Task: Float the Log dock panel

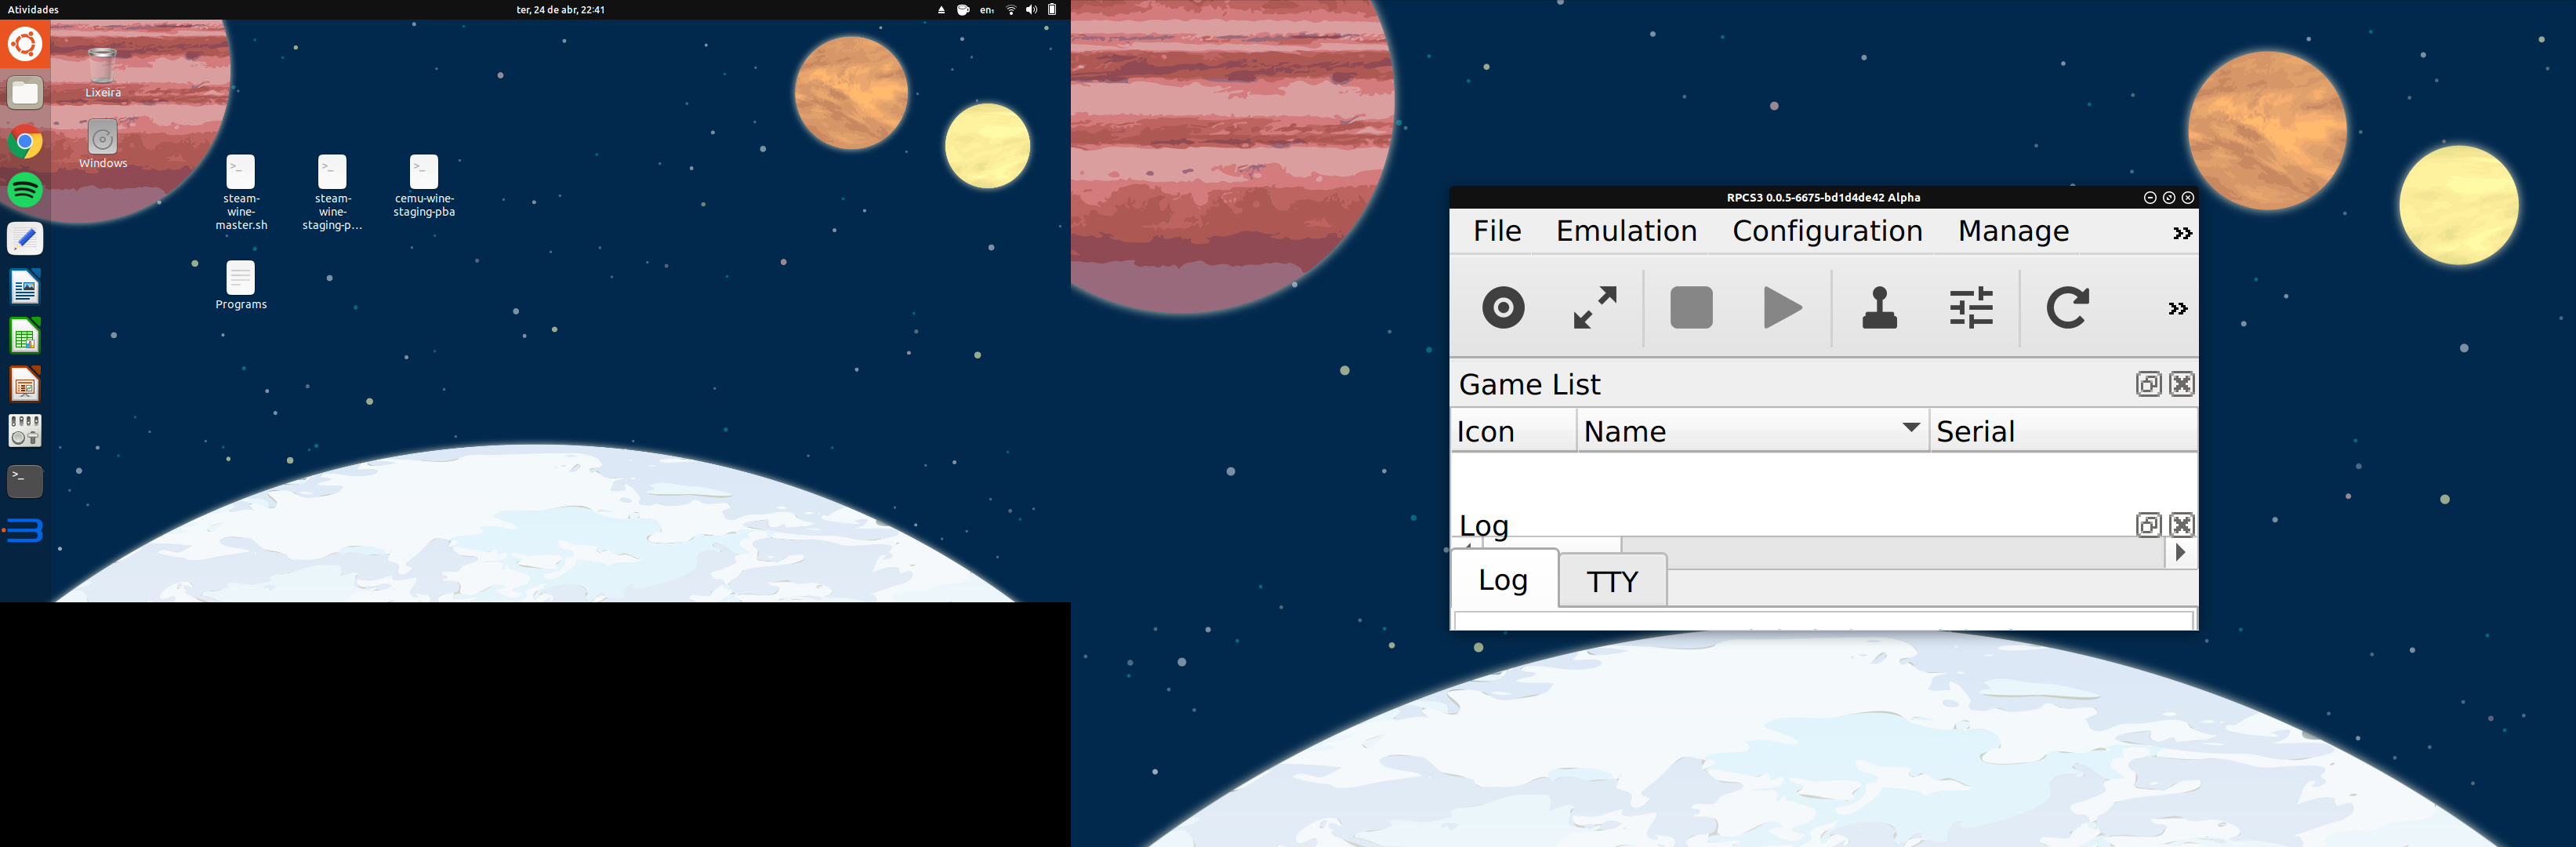Action: pos(2148,525)
